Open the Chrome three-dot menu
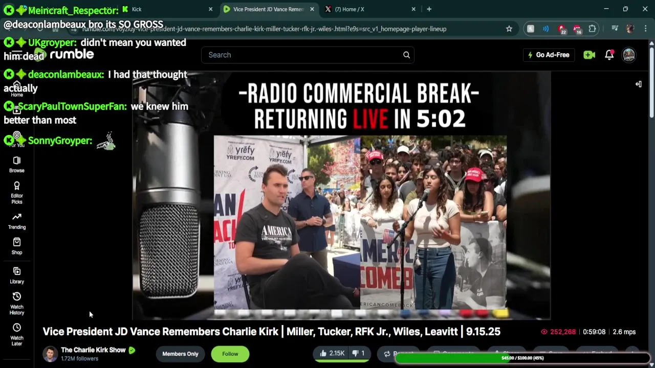 (x=645, y=29)
